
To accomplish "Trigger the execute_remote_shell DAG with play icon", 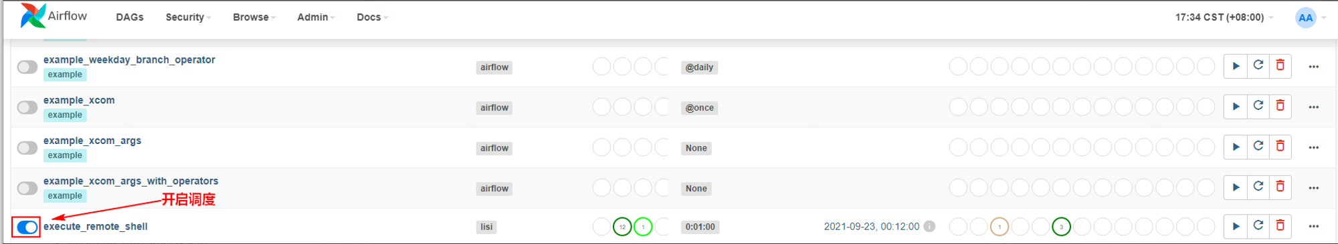I will point(1236,226).
